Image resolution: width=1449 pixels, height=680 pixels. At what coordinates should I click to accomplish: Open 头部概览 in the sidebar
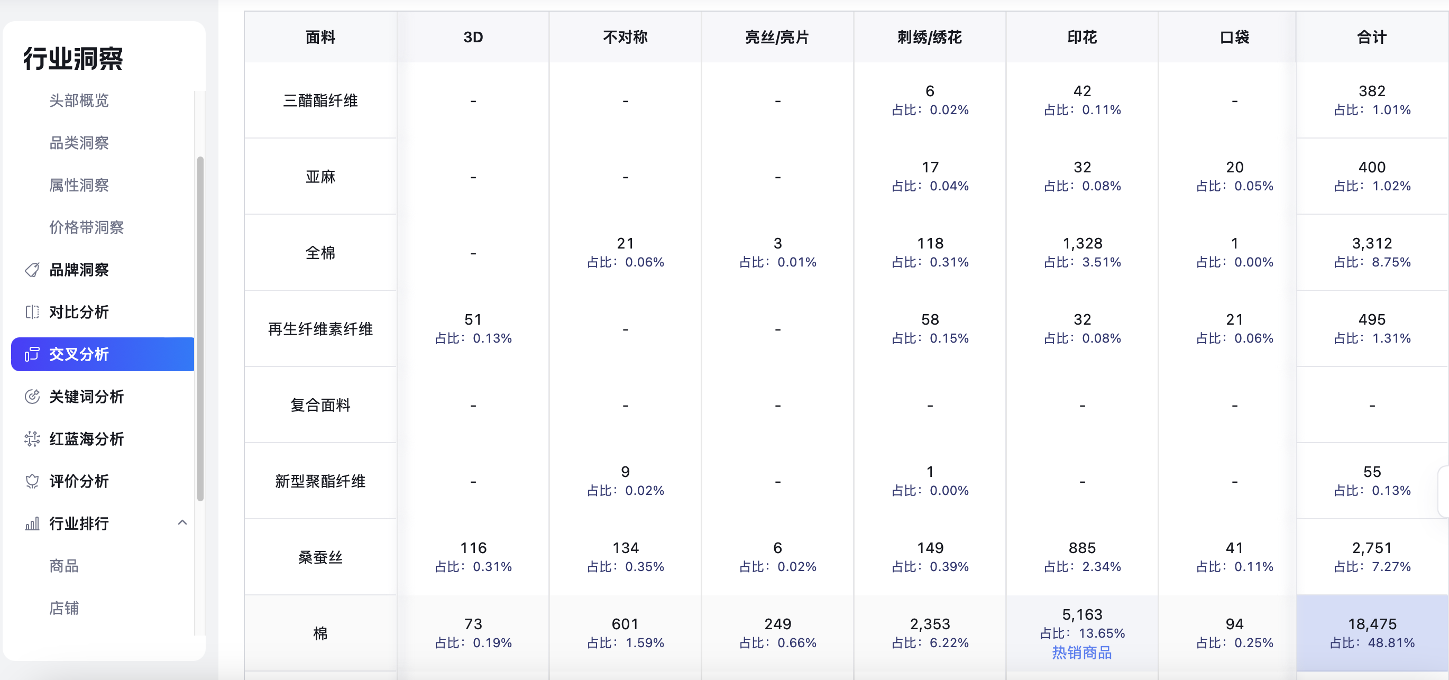click(79, 100)
